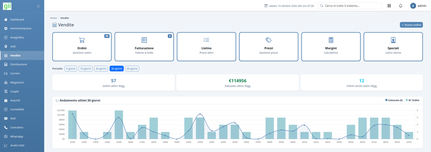Click the line point above 22/09

point(200,114)
